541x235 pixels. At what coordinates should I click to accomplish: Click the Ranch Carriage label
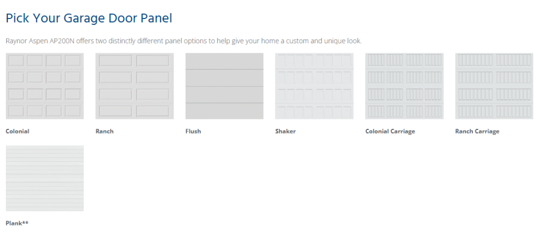click(477, 131)
